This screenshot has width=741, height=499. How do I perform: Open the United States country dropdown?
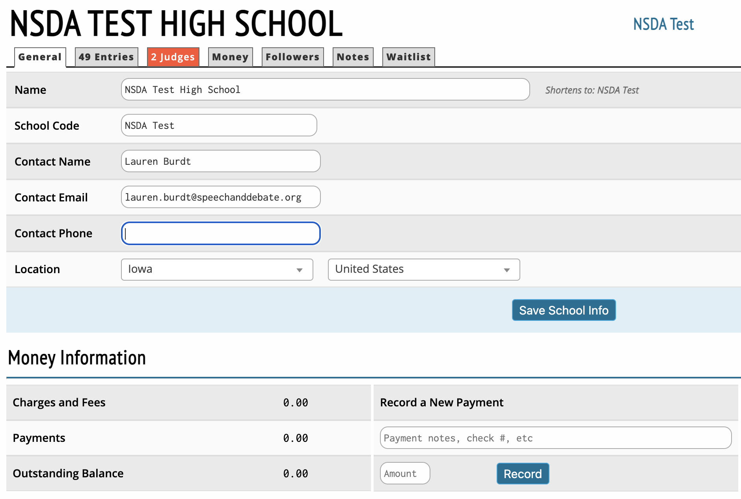coord(424,270)
